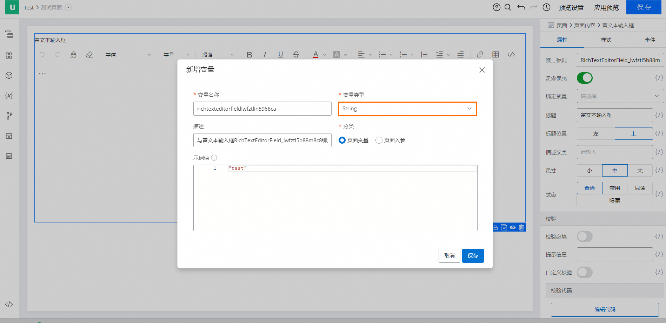
Task: Click the format painter icon in editor toolbar
Action: coord(73,55)
